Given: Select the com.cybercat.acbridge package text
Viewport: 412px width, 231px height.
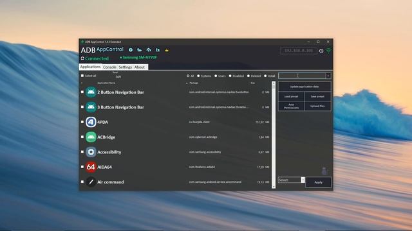Looking at the screenshot, I should (203, 137).
